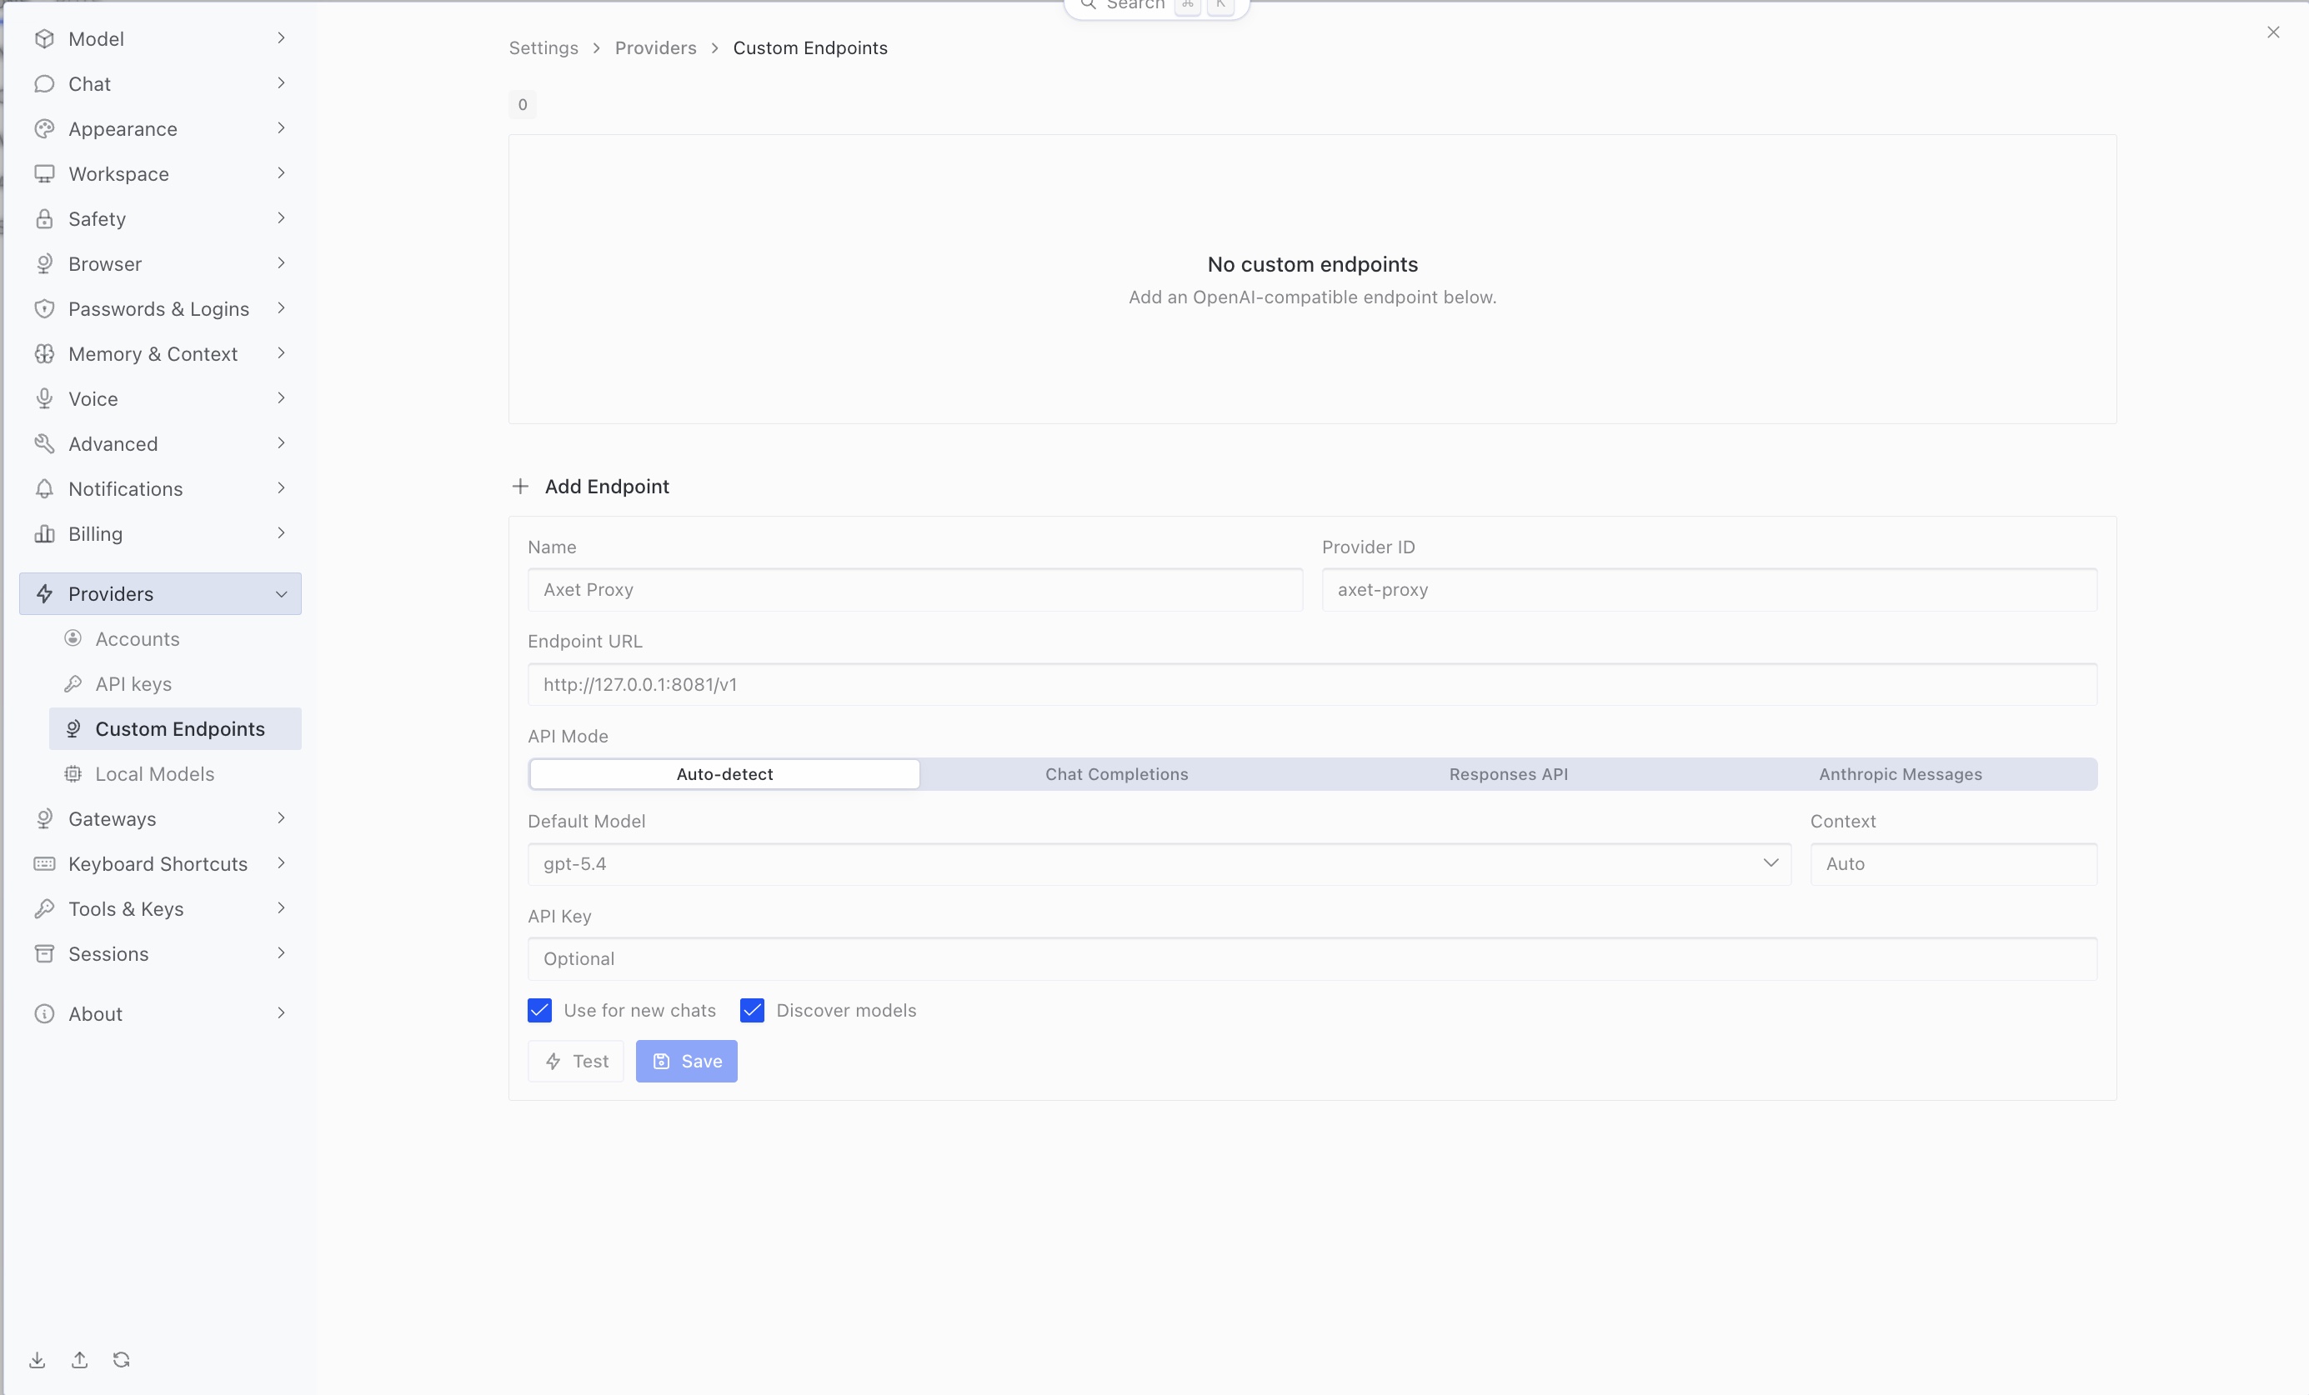Uncheck Discover models checkbox
Image resolution: width=2309 pixels, height=1395 pixels.
point(753,1010)
